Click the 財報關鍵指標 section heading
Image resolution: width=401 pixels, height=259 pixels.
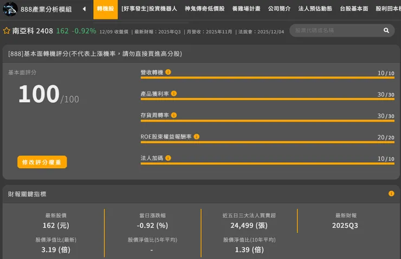click(27, 194)
